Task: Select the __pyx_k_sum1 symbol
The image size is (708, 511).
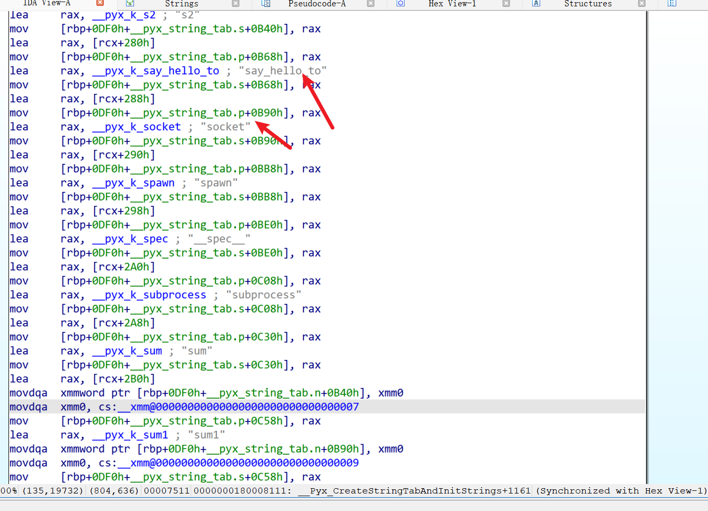Action: click(130, 436)
